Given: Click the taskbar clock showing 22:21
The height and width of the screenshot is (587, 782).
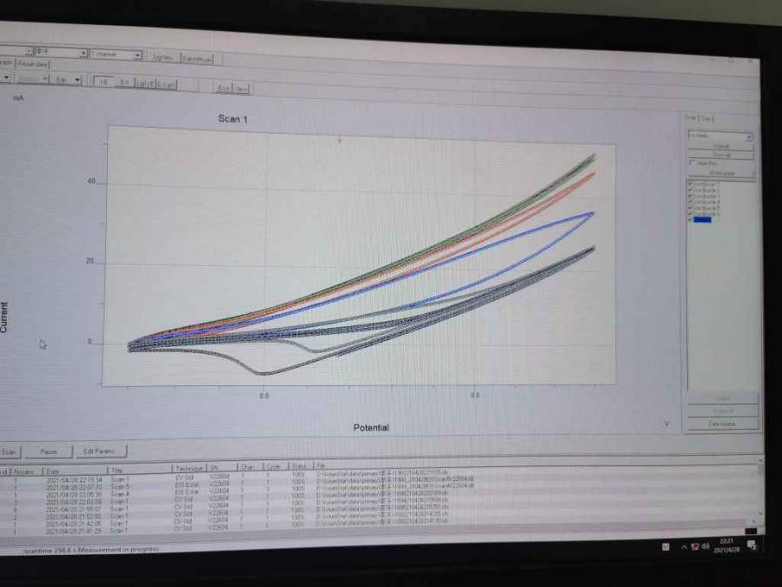Looking at the screenshot, I should [726, 545].
